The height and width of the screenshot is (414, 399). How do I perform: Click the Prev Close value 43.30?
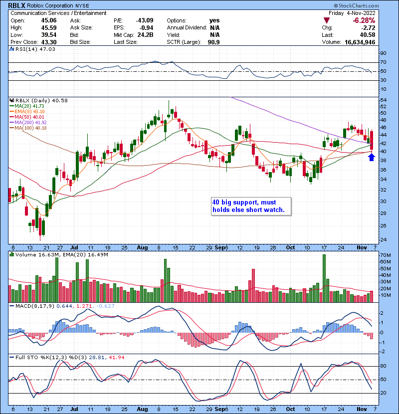pos(48,42)
